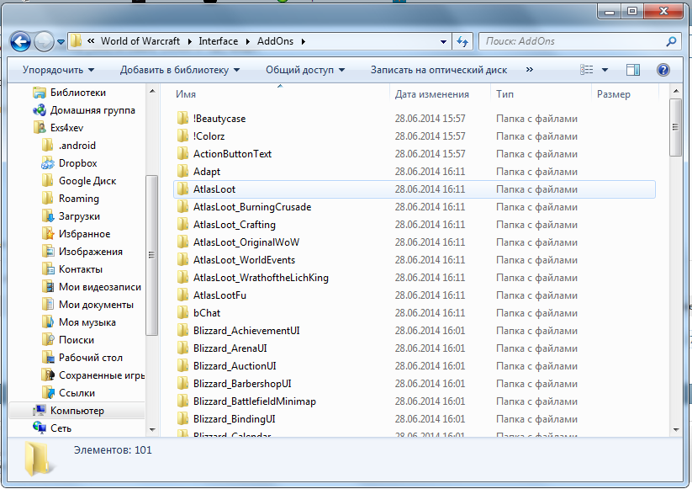The image size is (692, 489).
Task: Click Поиски folder icon
Action: [48, 340]
